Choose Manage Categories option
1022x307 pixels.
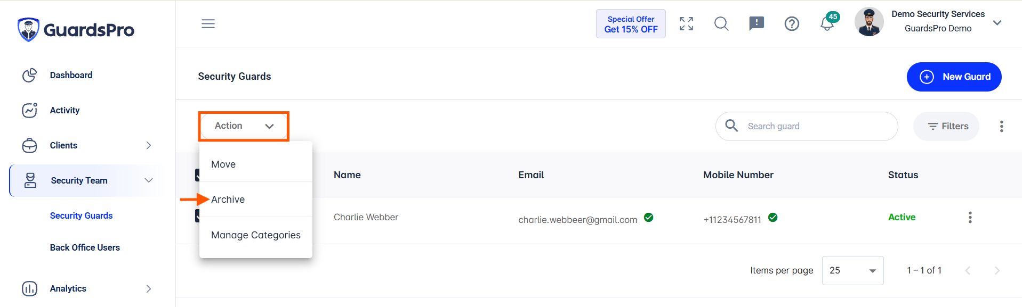coord(255,235)
